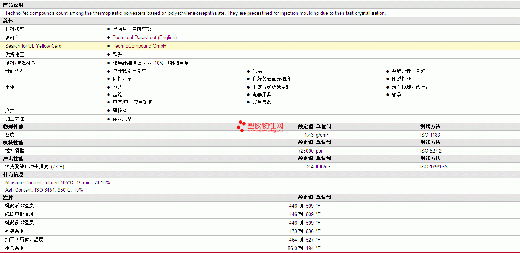520x253 pixels.
Task: Click the TechnoPet compounds description sentence
Action: pyautogui.click(x=195, y=13)
